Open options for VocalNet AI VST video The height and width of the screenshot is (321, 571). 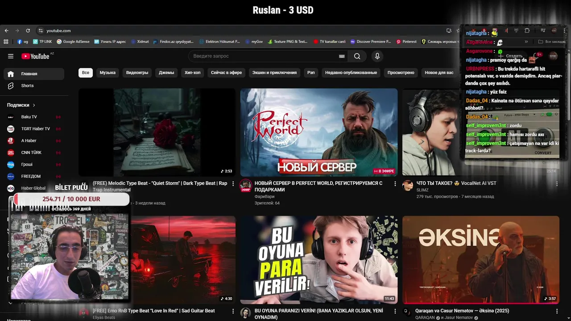pos(557,184)
